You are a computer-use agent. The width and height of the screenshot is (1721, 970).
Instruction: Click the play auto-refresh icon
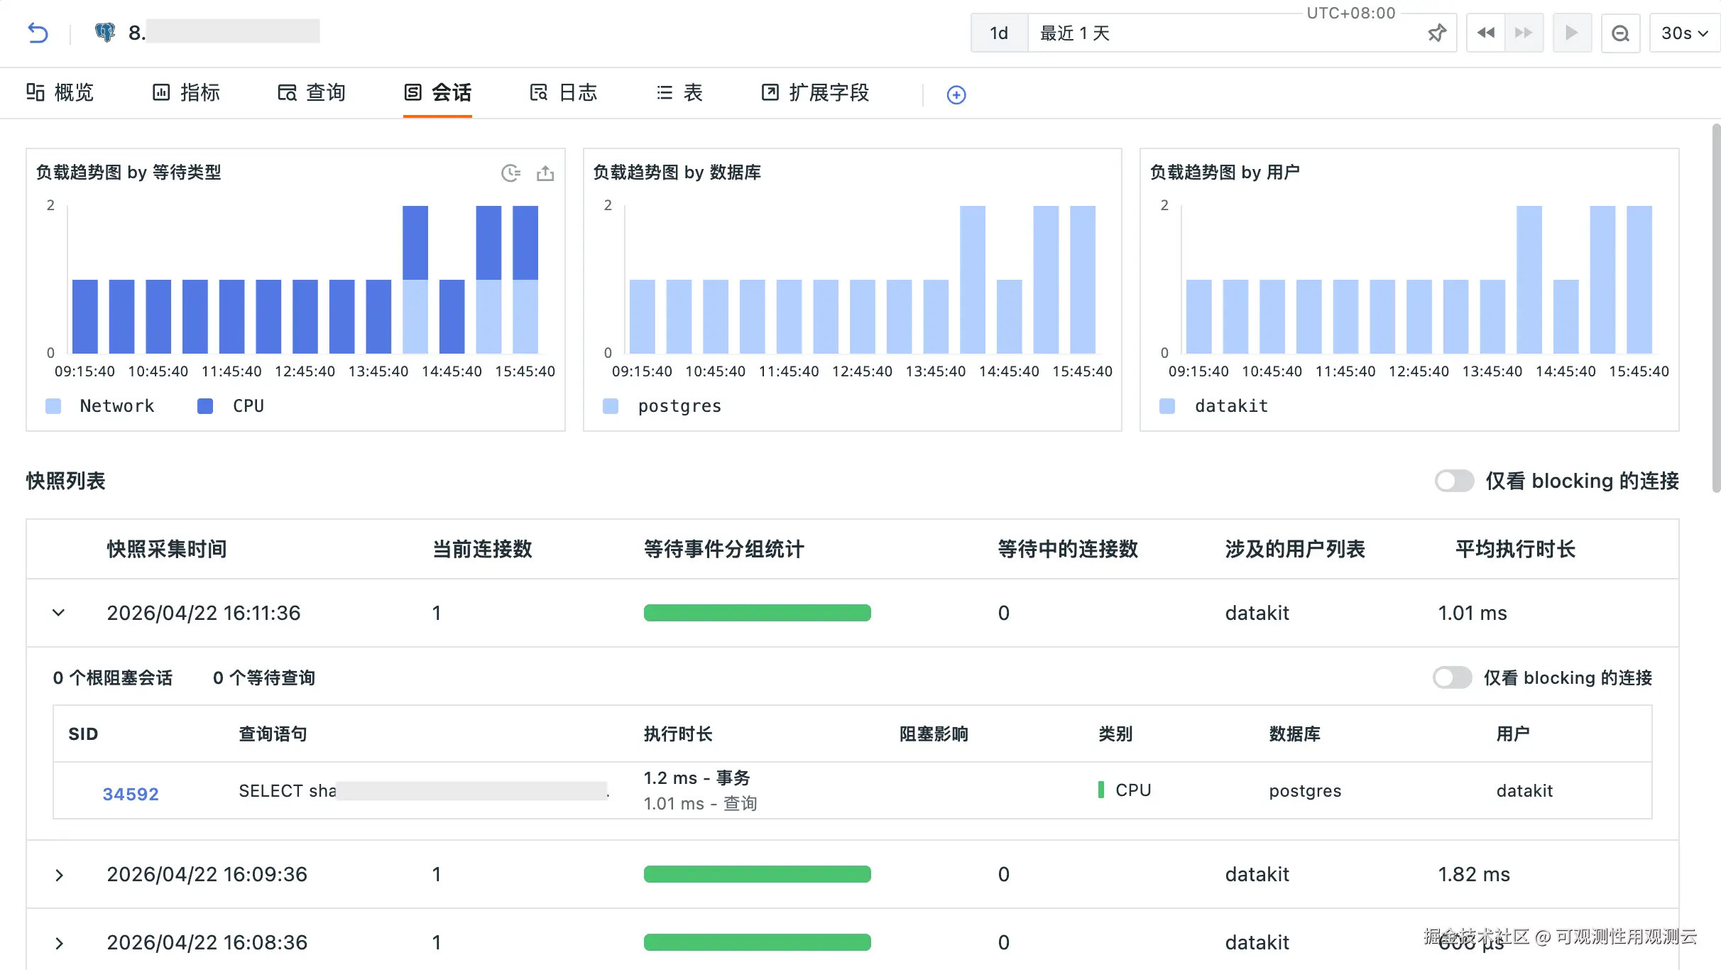click(1571, 33)
